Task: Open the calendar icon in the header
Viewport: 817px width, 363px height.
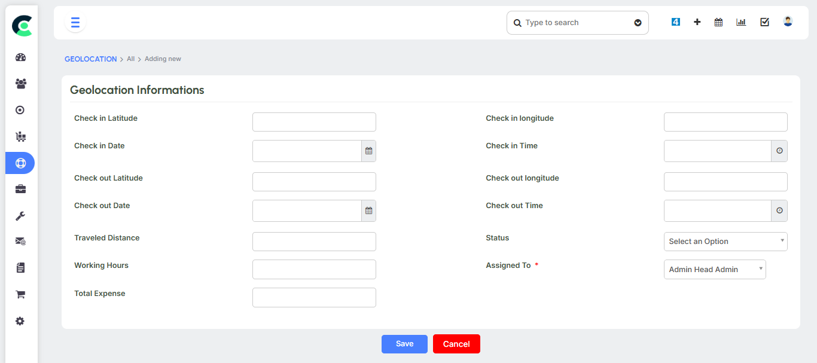Action: click(718, 22)
